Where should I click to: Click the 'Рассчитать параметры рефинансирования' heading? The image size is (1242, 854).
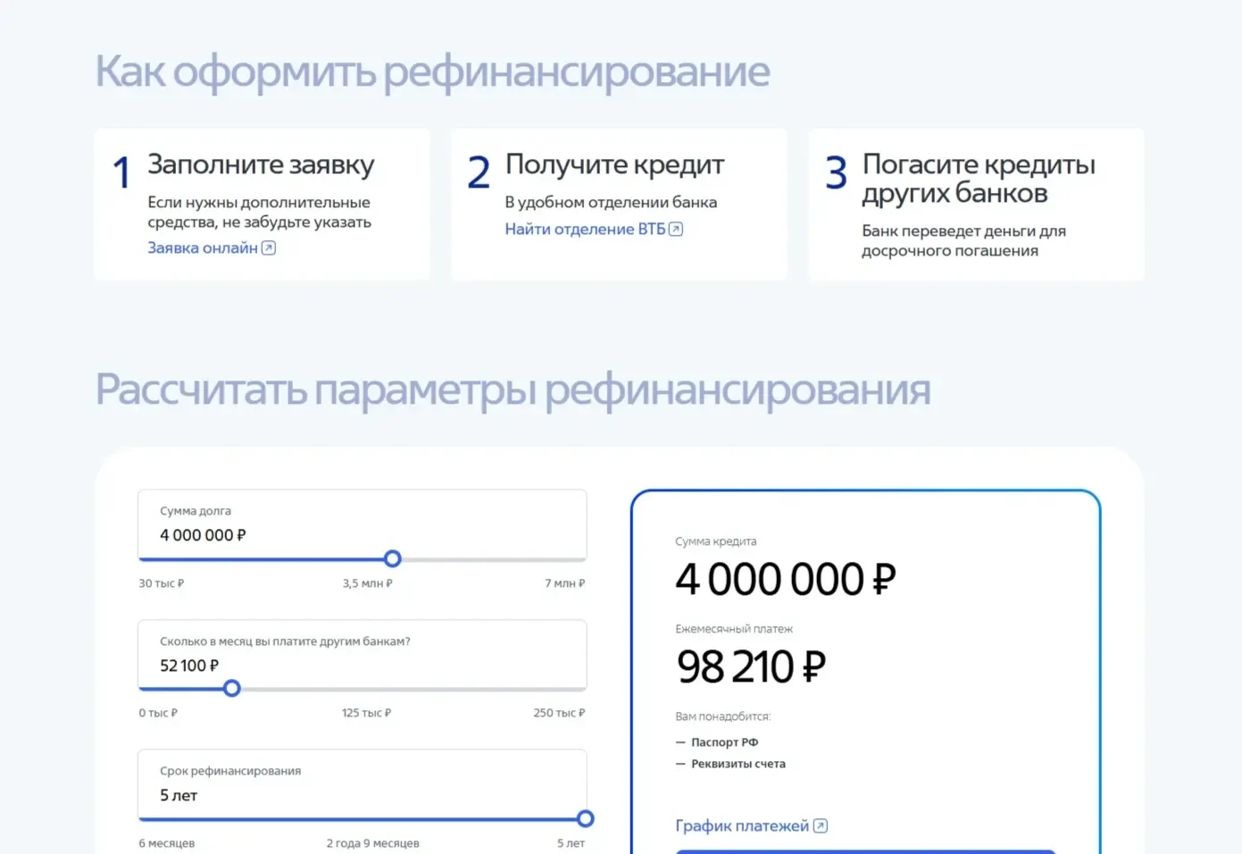(513, 390)
